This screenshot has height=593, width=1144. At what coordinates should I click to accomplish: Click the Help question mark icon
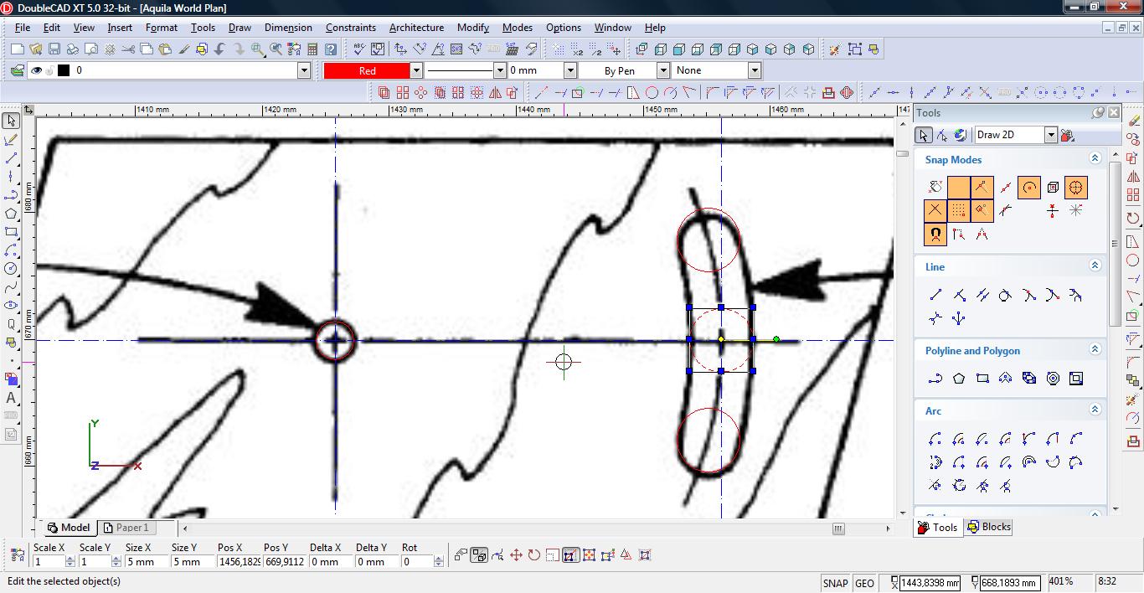click(x=331, y=49)
